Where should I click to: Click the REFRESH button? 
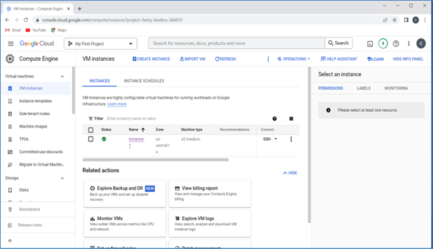(x=225, y=59)
